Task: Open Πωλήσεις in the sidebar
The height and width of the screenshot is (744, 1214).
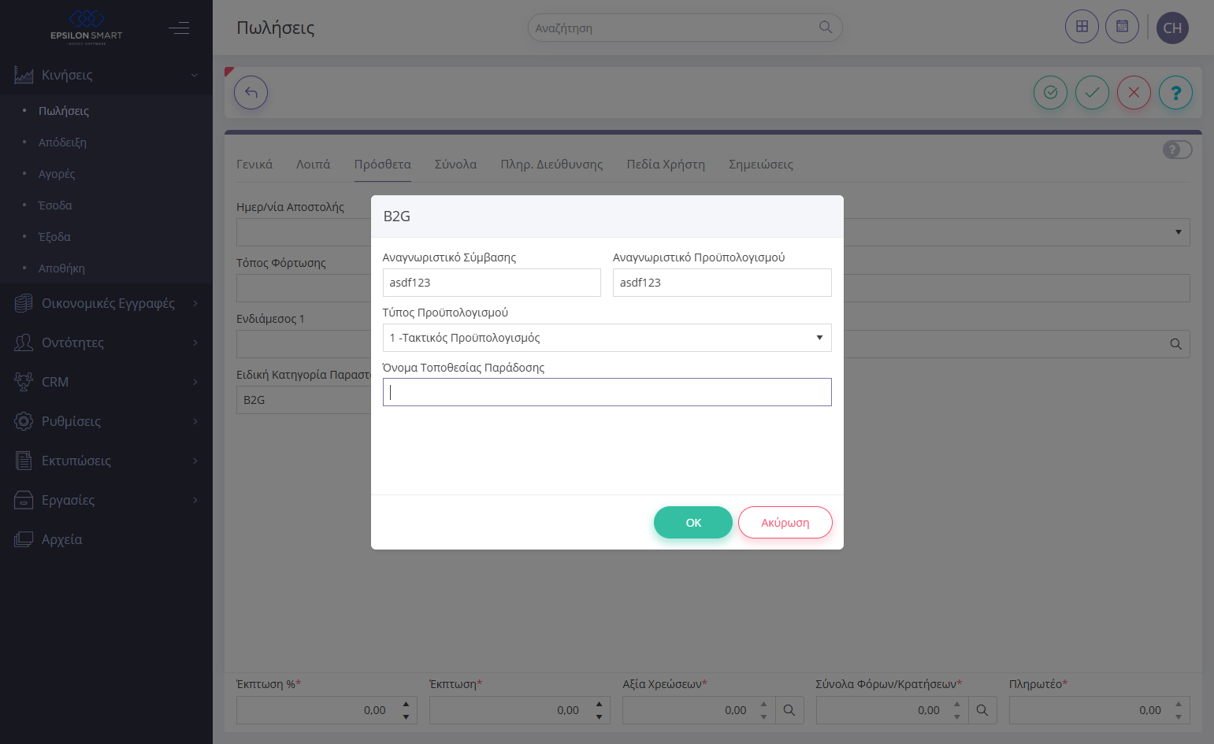Action: coord(64,111)
